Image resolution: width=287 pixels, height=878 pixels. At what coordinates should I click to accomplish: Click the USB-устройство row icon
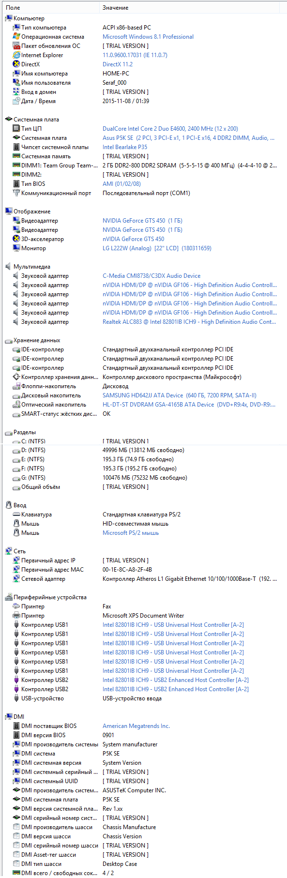(16, 698)
